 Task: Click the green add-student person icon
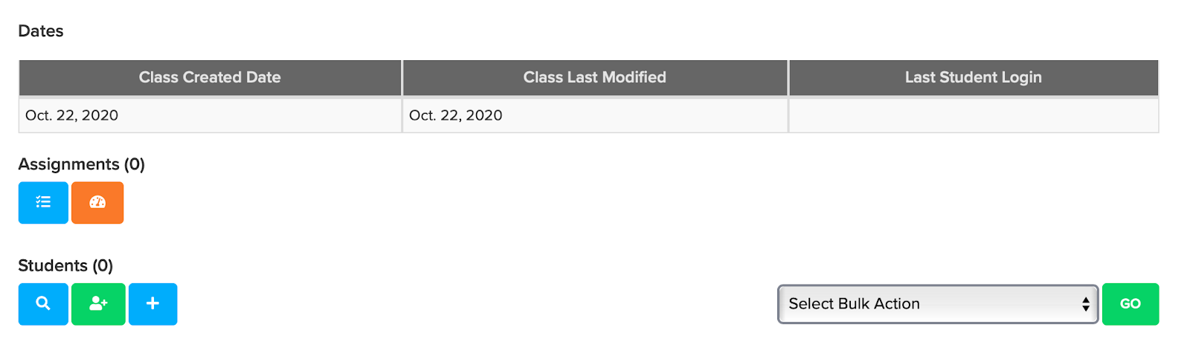98,304
